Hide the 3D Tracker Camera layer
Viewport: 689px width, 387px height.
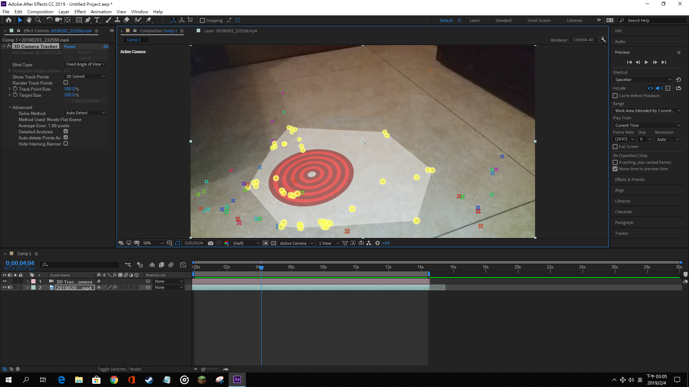click(x=5, y=281)
